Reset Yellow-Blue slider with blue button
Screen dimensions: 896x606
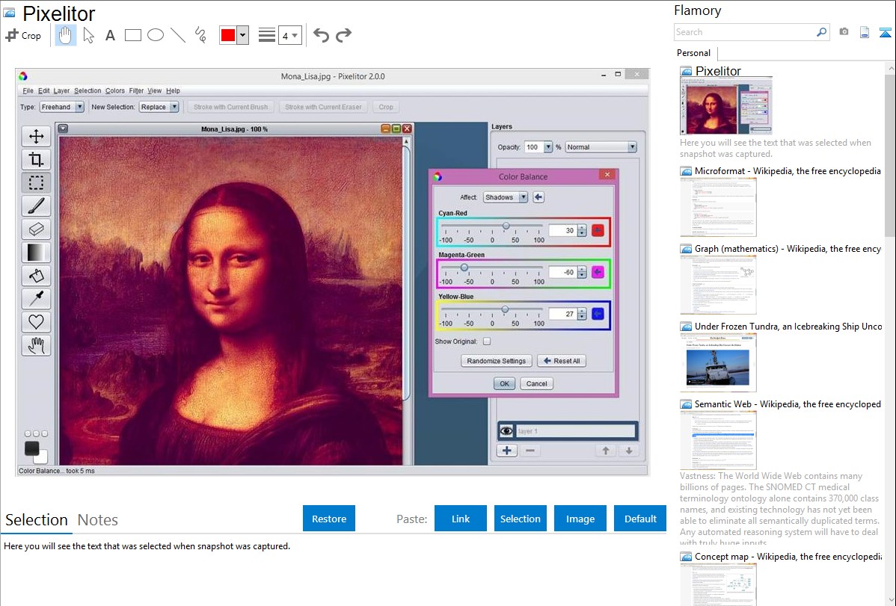click(598, 314)
